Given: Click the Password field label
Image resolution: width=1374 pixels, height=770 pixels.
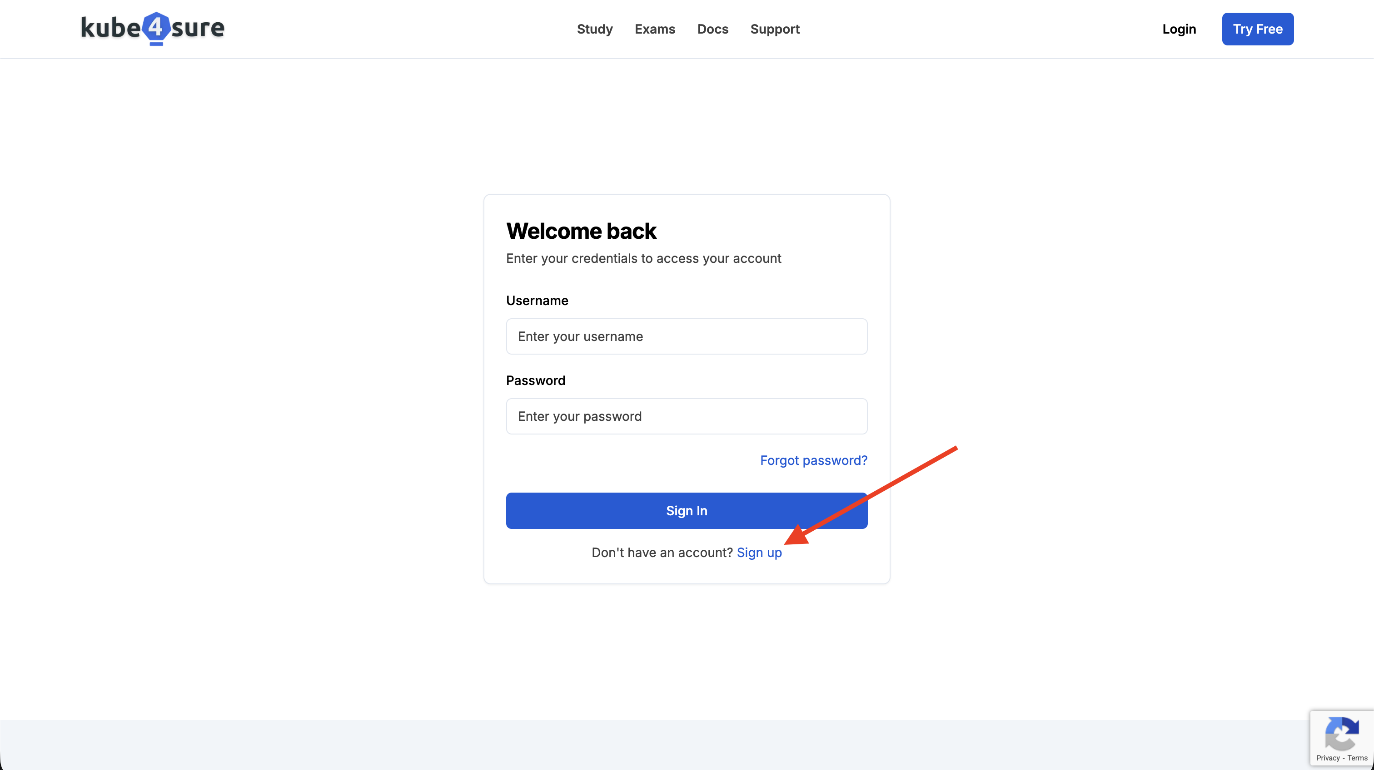Looking at the screenshot, I should tap(536, 380).
